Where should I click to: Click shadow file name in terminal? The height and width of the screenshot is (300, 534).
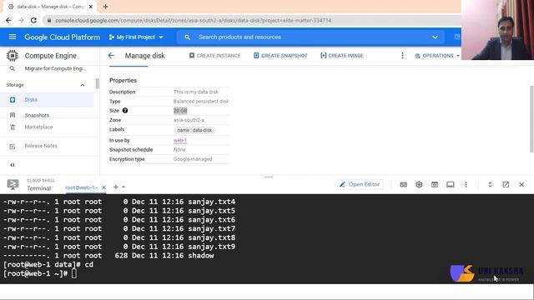[201, 256]
